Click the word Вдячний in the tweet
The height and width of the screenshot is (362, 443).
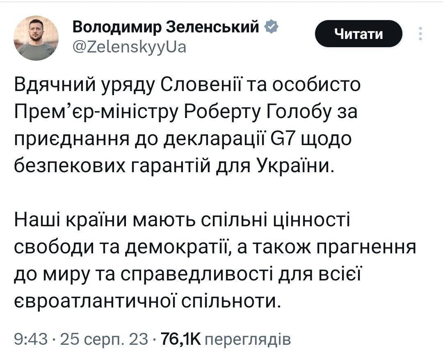(55, 85)
